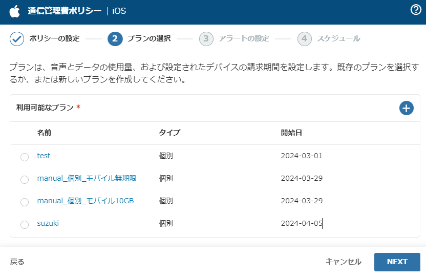Click 個別 type in モバイル無期限 row
Screen dimensions: 426x277
click(166, 178)
